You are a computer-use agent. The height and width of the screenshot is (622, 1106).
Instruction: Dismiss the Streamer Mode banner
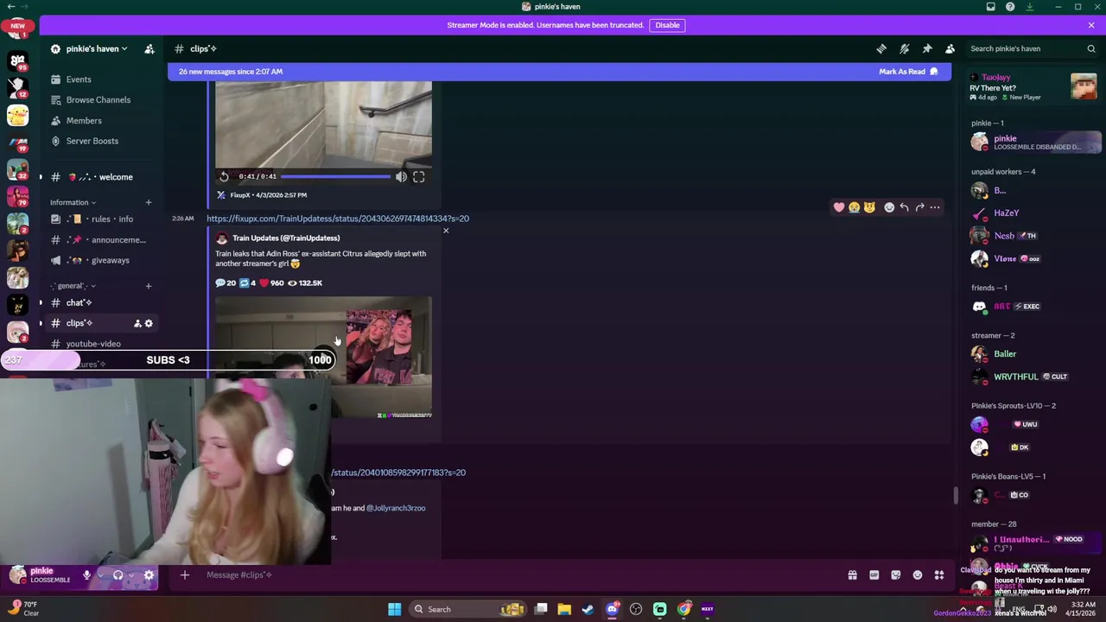tap(1090, 25)
